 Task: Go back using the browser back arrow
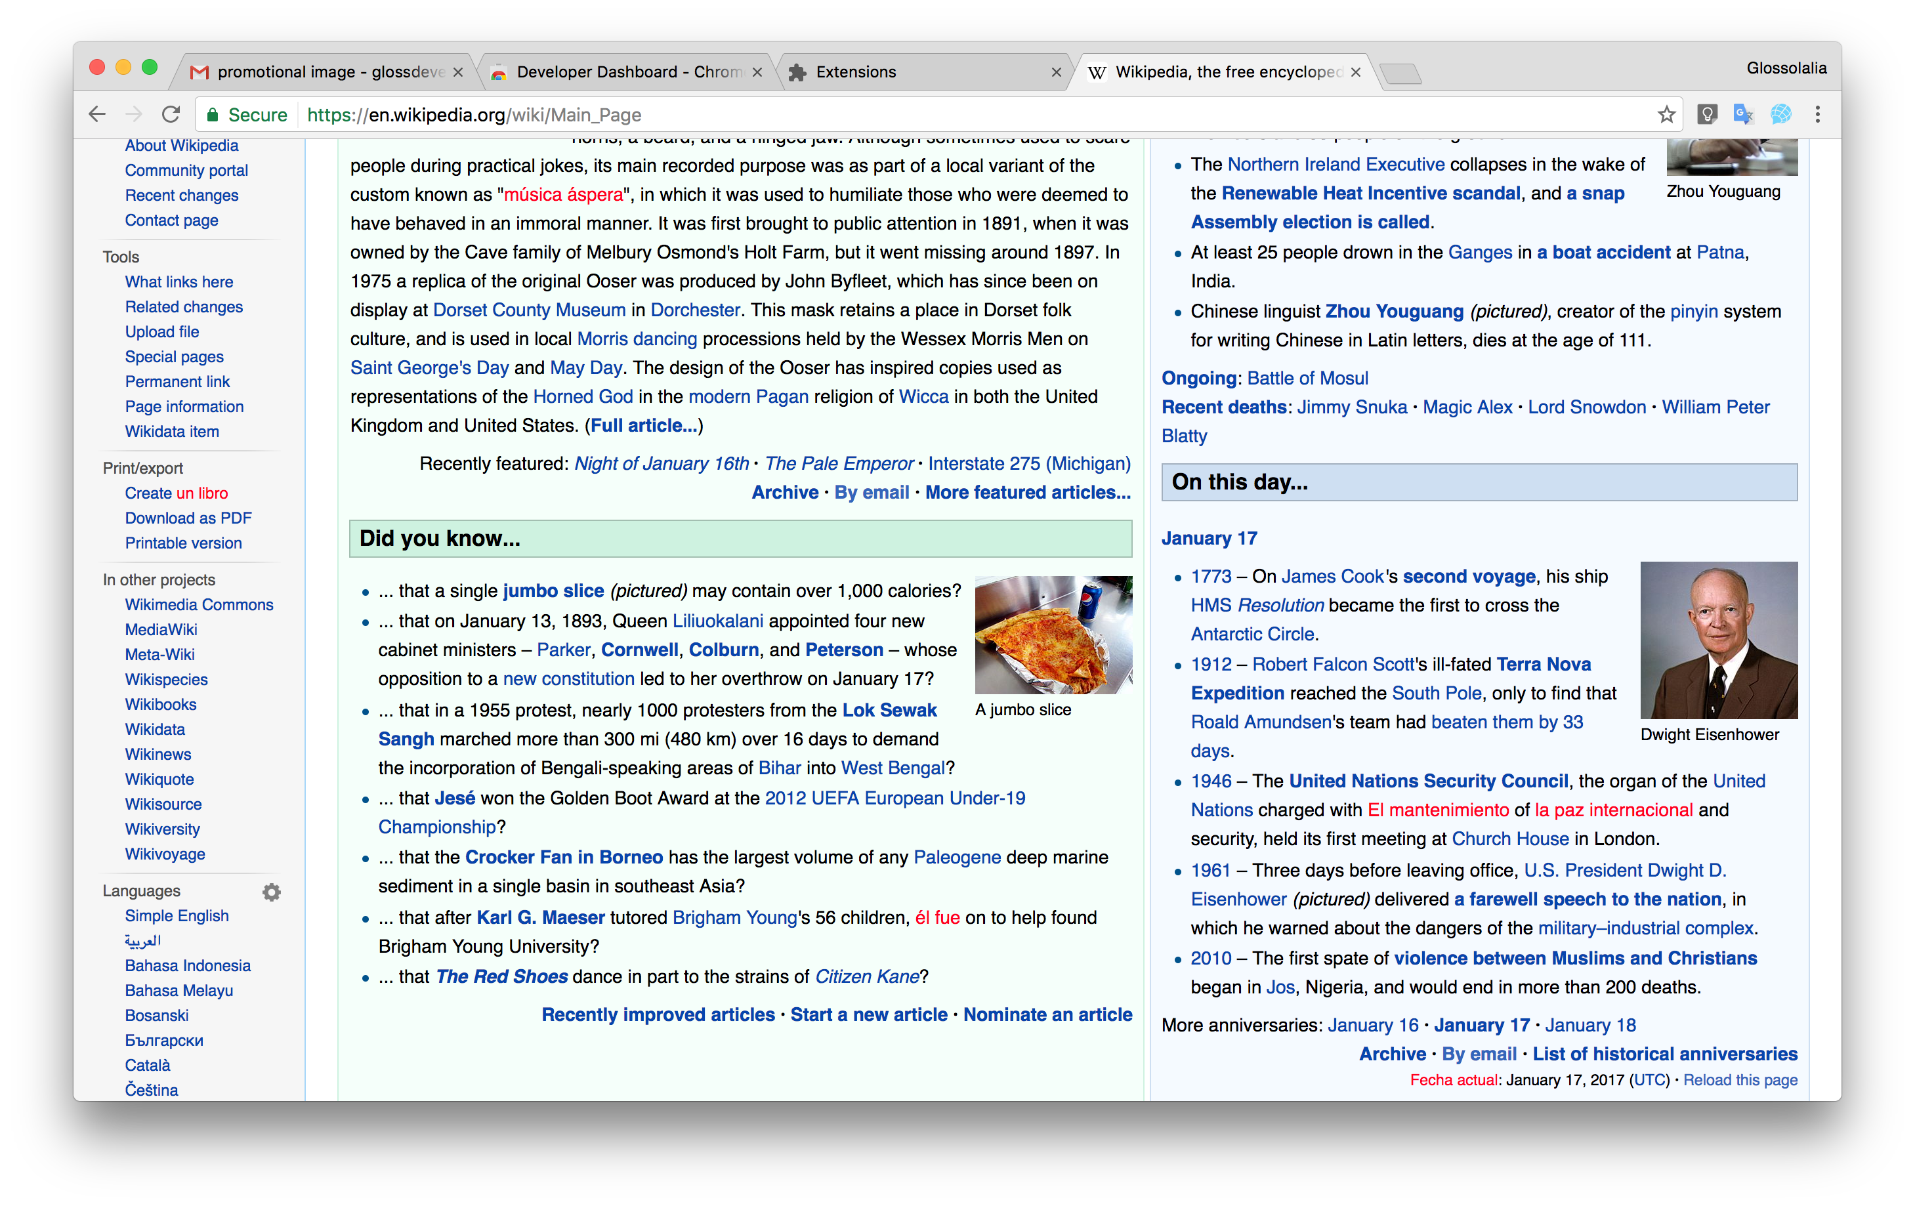97,114
